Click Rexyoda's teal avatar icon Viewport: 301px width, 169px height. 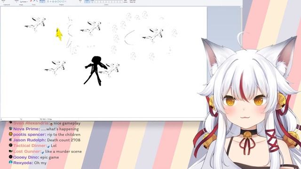tap(10, 162)
